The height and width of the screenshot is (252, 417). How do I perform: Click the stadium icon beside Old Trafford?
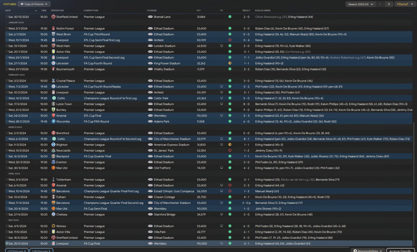pyautogui.click(x=150, y=168)
